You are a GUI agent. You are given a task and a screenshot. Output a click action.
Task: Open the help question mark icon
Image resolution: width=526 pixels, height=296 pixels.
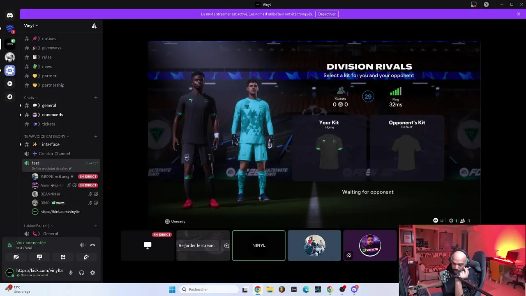(x=486, y=5)
